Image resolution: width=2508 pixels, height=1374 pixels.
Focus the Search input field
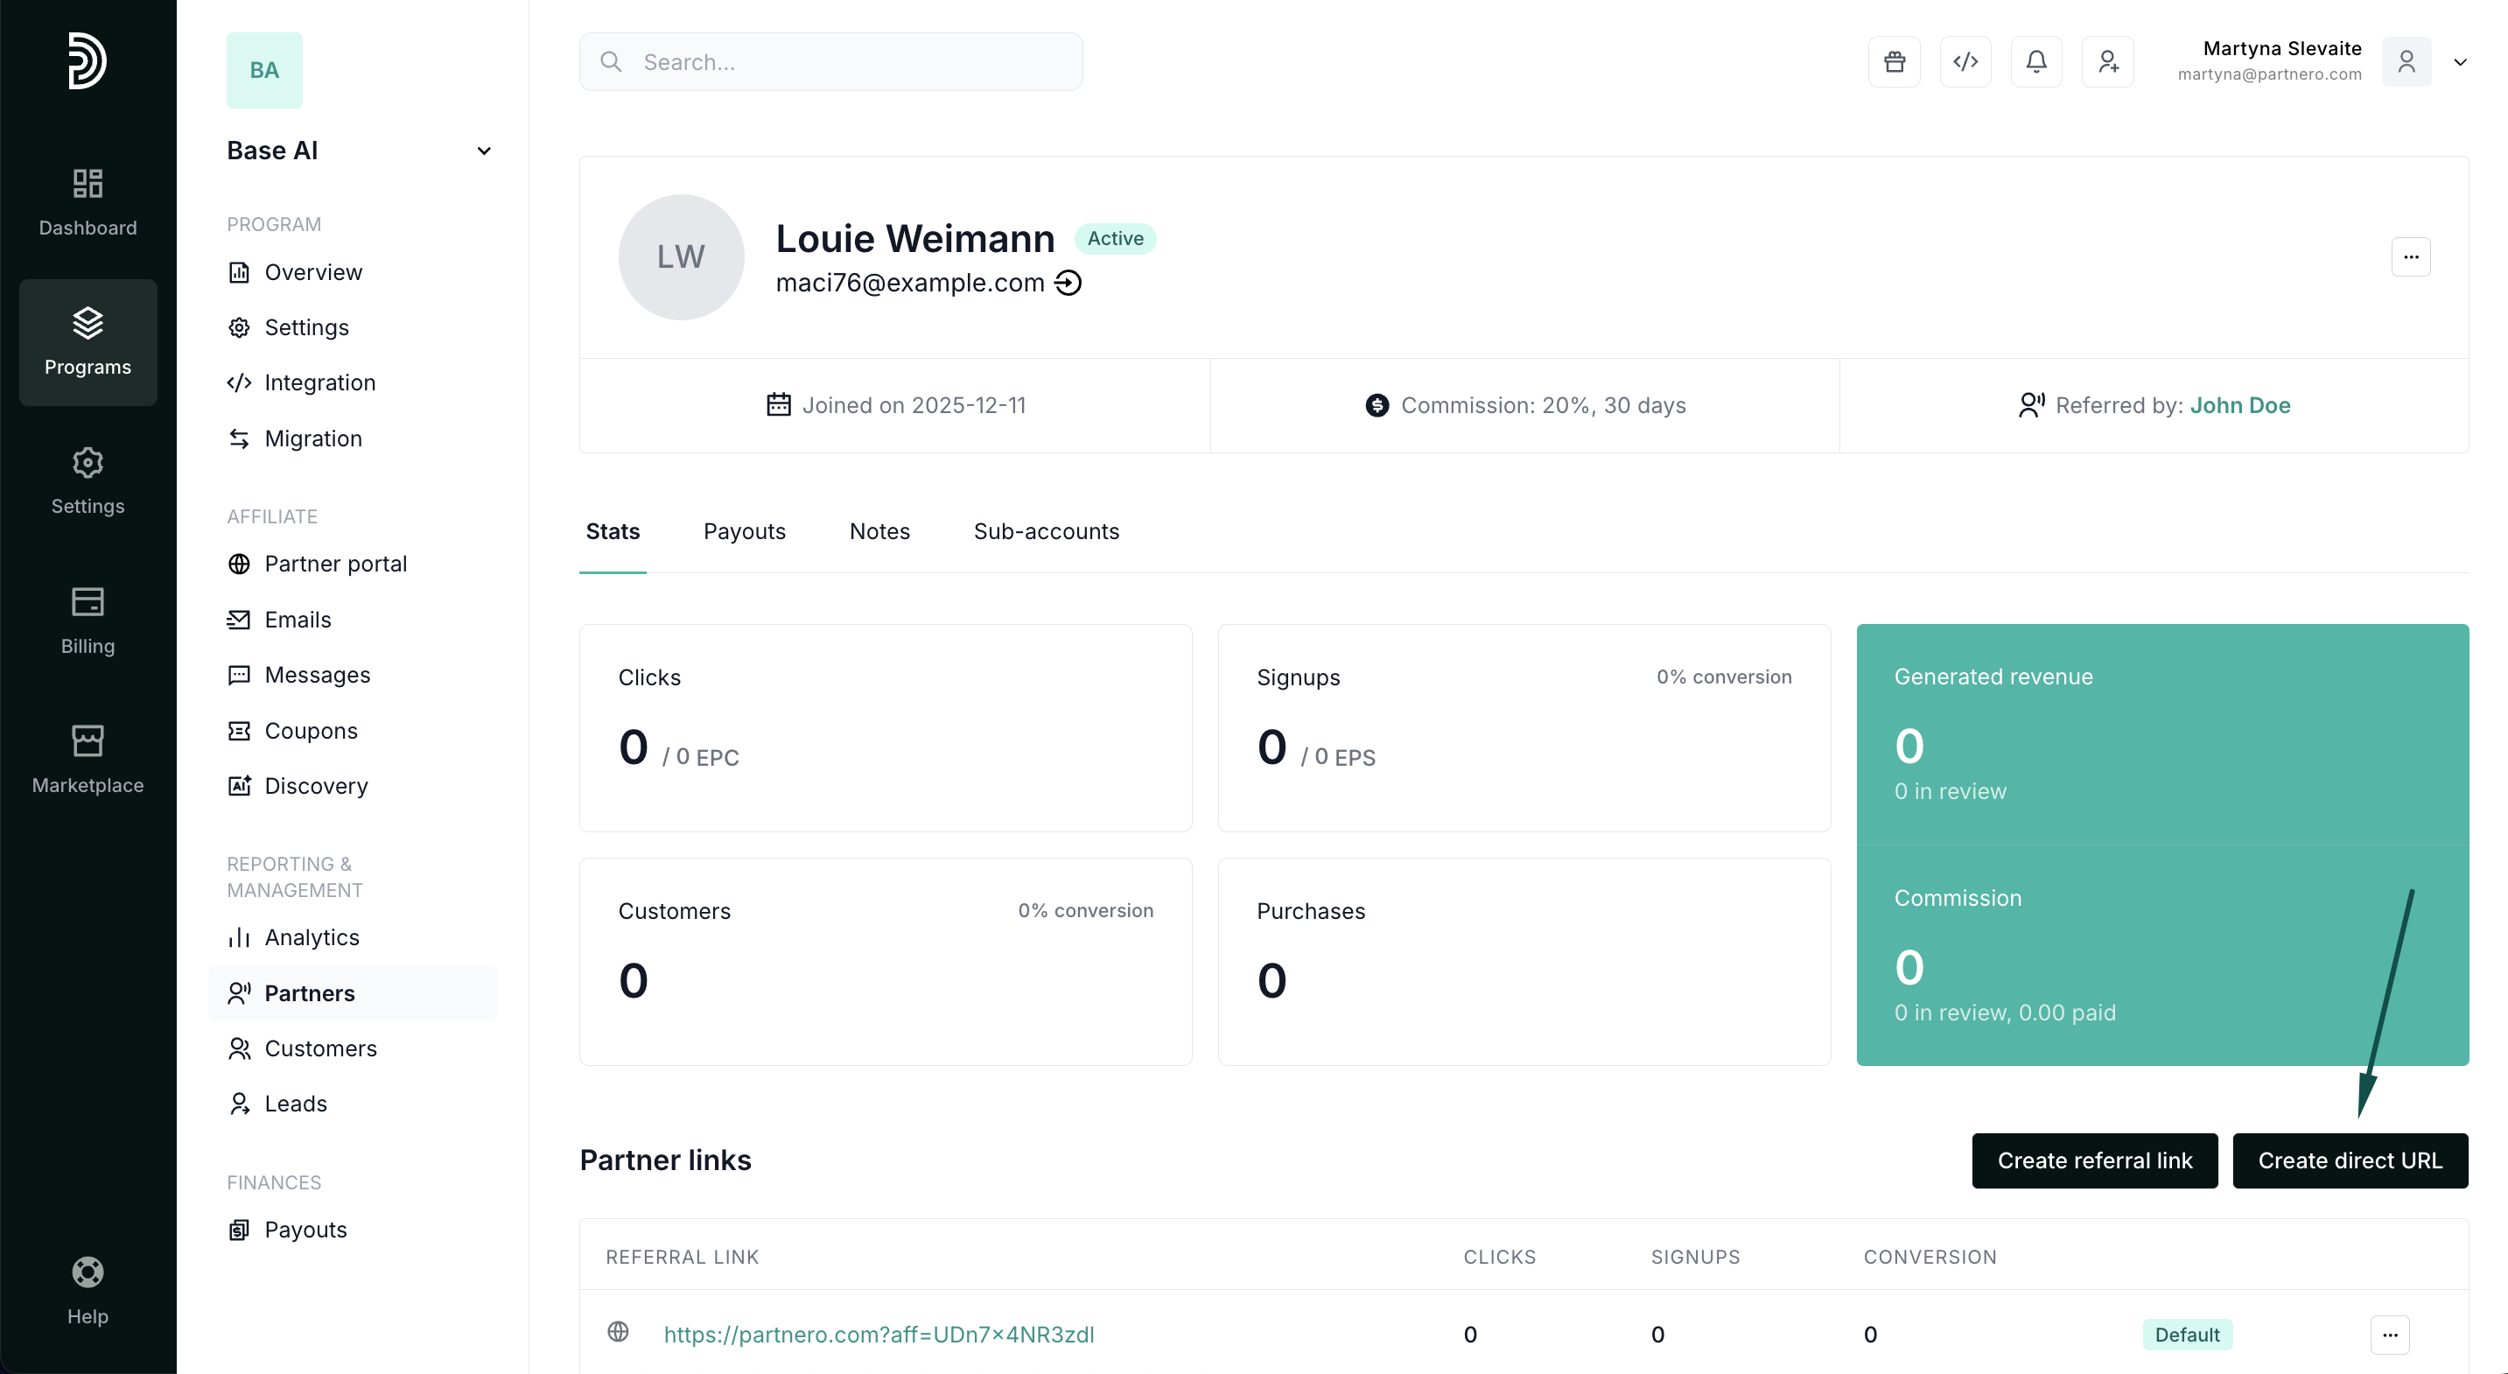pyautogui.click(x=847, y=62)
